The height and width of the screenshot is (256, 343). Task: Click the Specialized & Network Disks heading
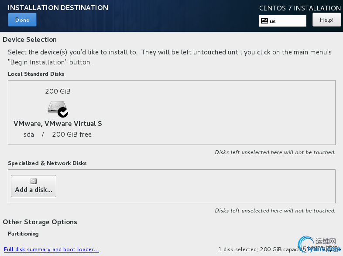click(x=47, y=163)
